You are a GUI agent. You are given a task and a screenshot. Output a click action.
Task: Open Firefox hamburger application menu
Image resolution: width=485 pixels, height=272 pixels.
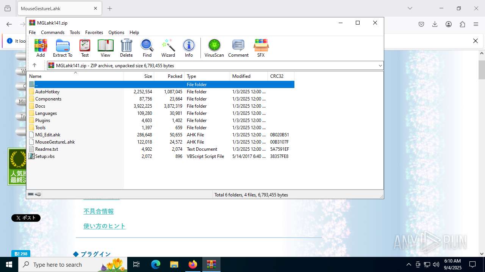coord(476,24)
